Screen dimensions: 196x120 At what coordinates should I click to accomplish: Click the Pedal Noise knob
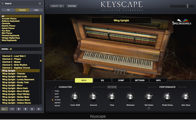167,97
